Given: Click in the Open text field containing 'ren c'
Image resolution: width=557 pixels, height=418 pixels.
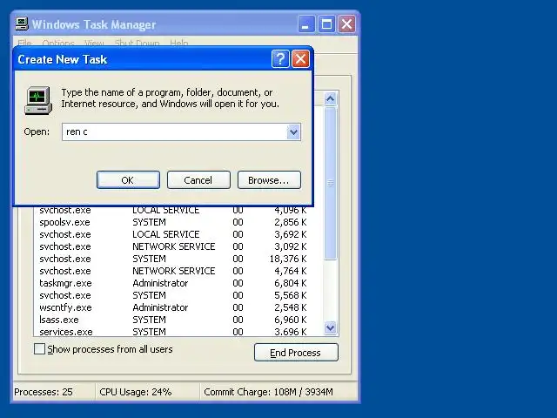Looking at the screenshot, I should (174, 132).
